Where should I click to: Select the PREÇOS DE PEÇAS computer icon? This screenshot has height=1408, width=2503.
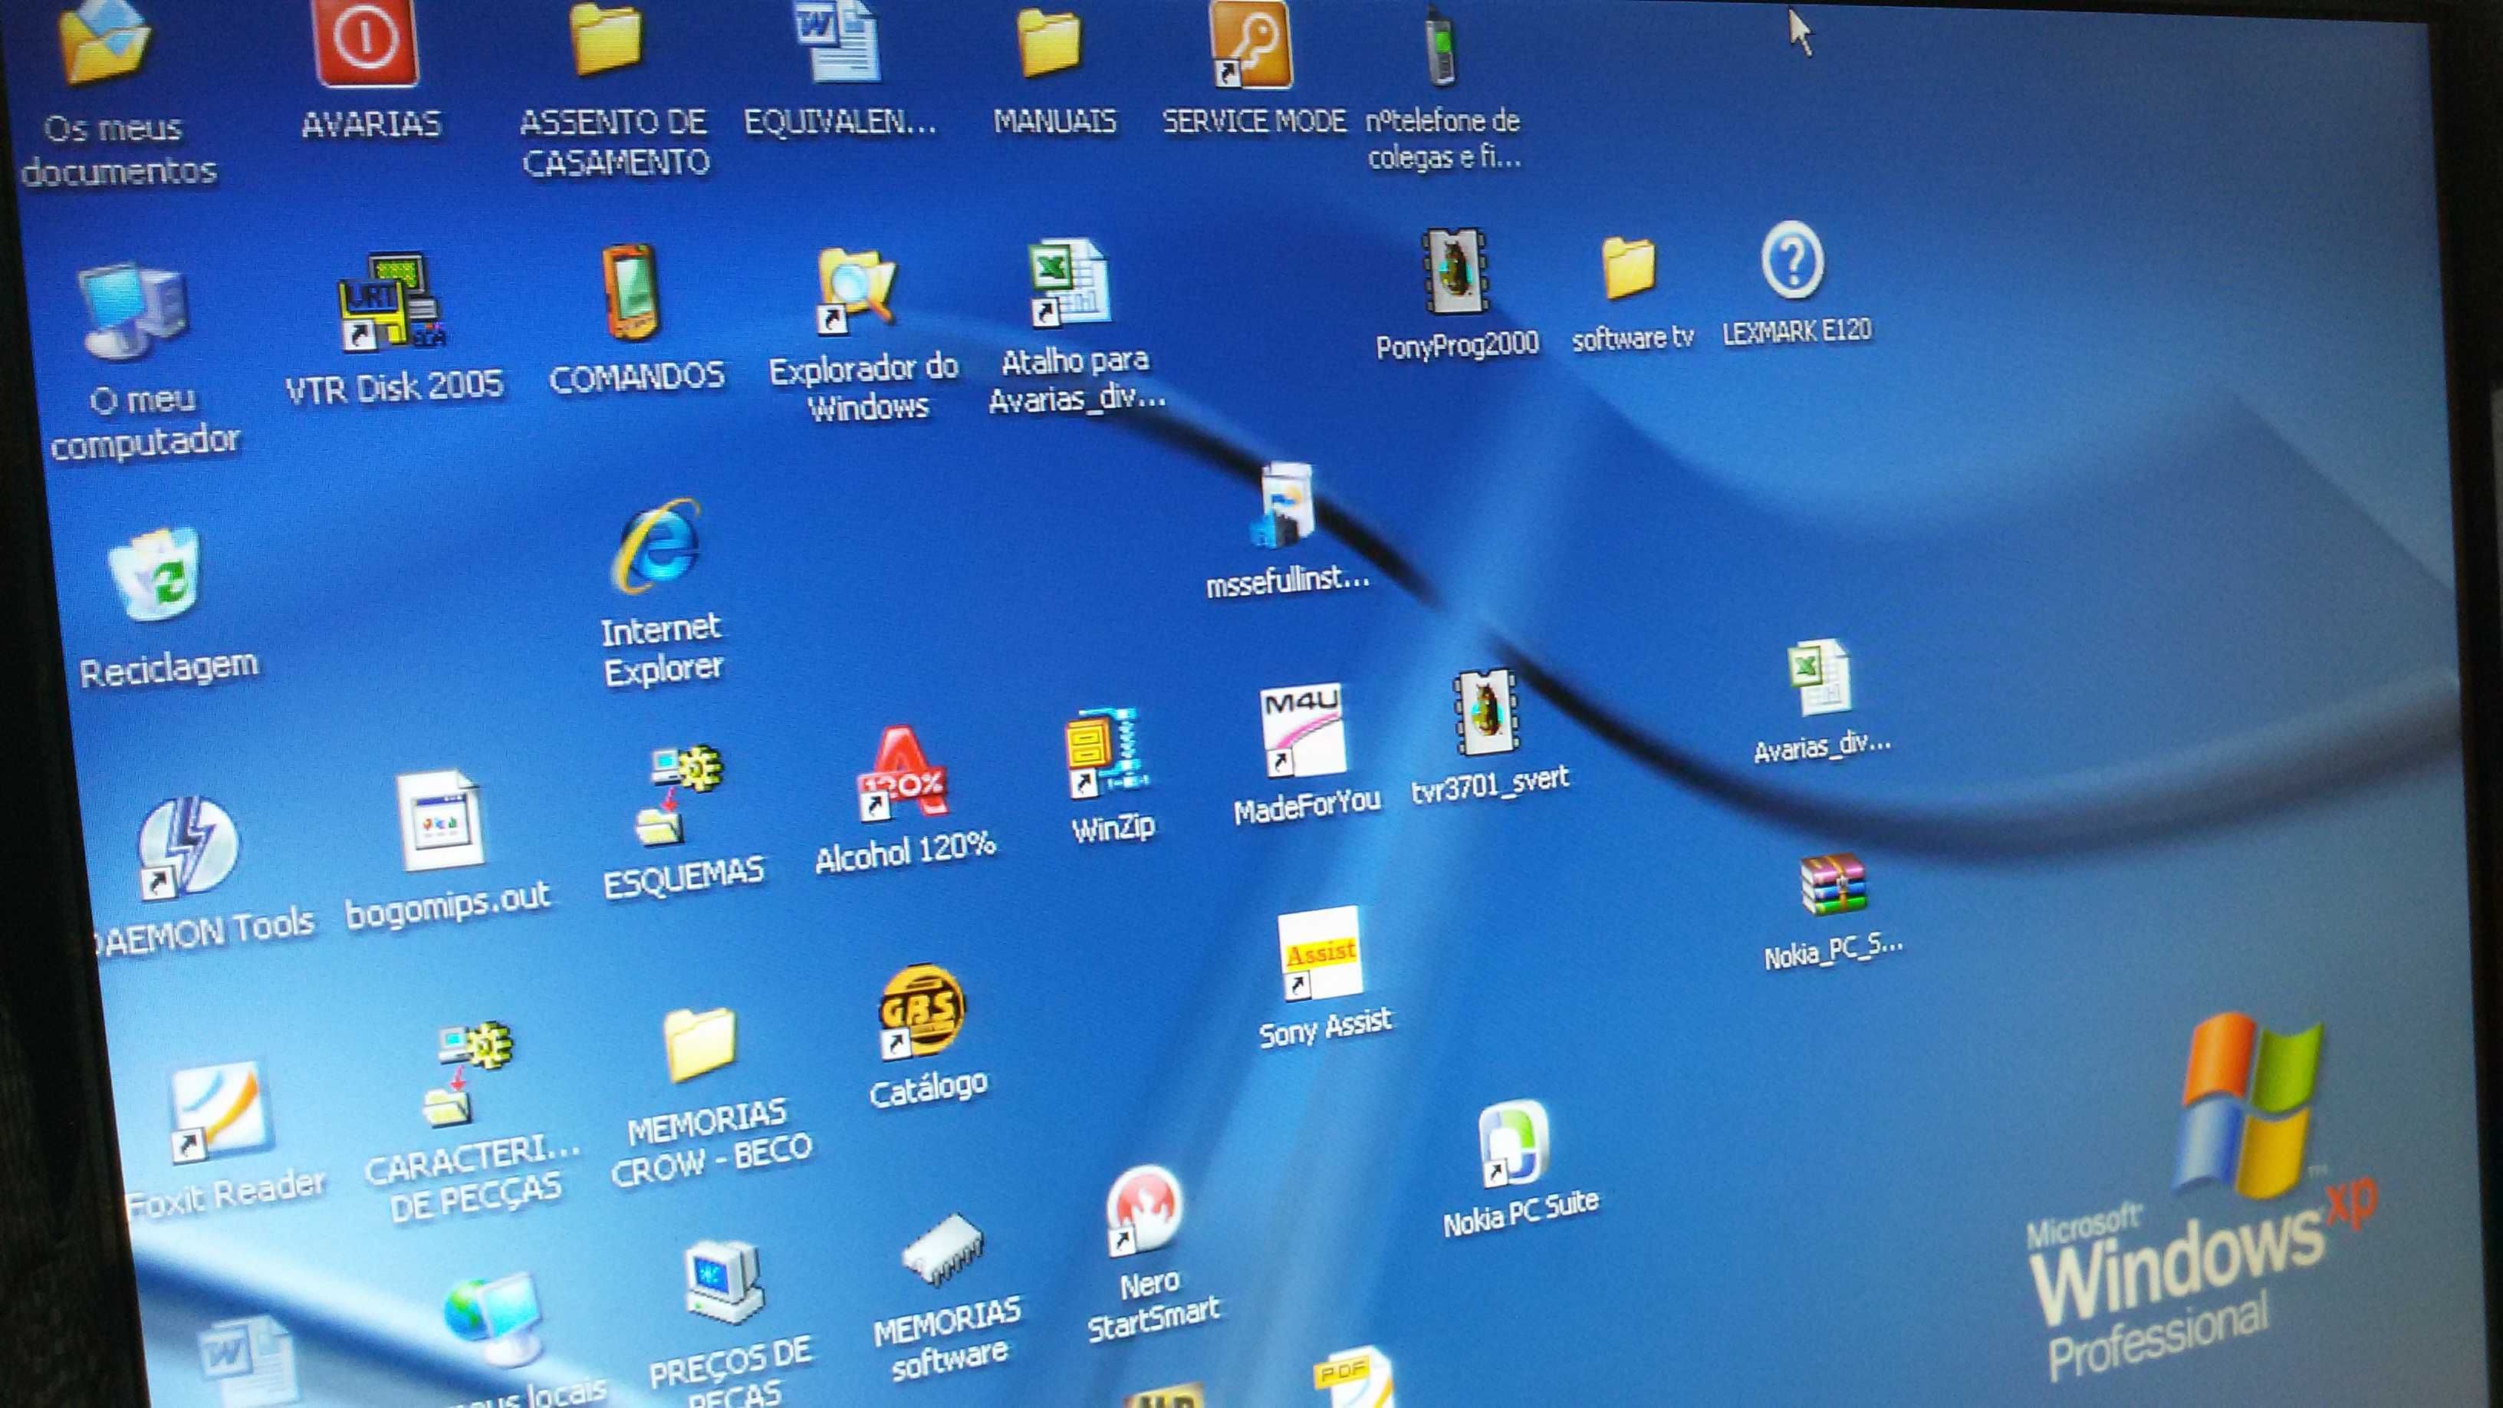(723, 1283)
